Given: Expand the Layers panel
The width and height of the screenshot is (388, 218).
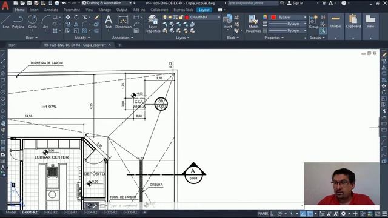Looking at the screenshot, I should tap(182, 38).
